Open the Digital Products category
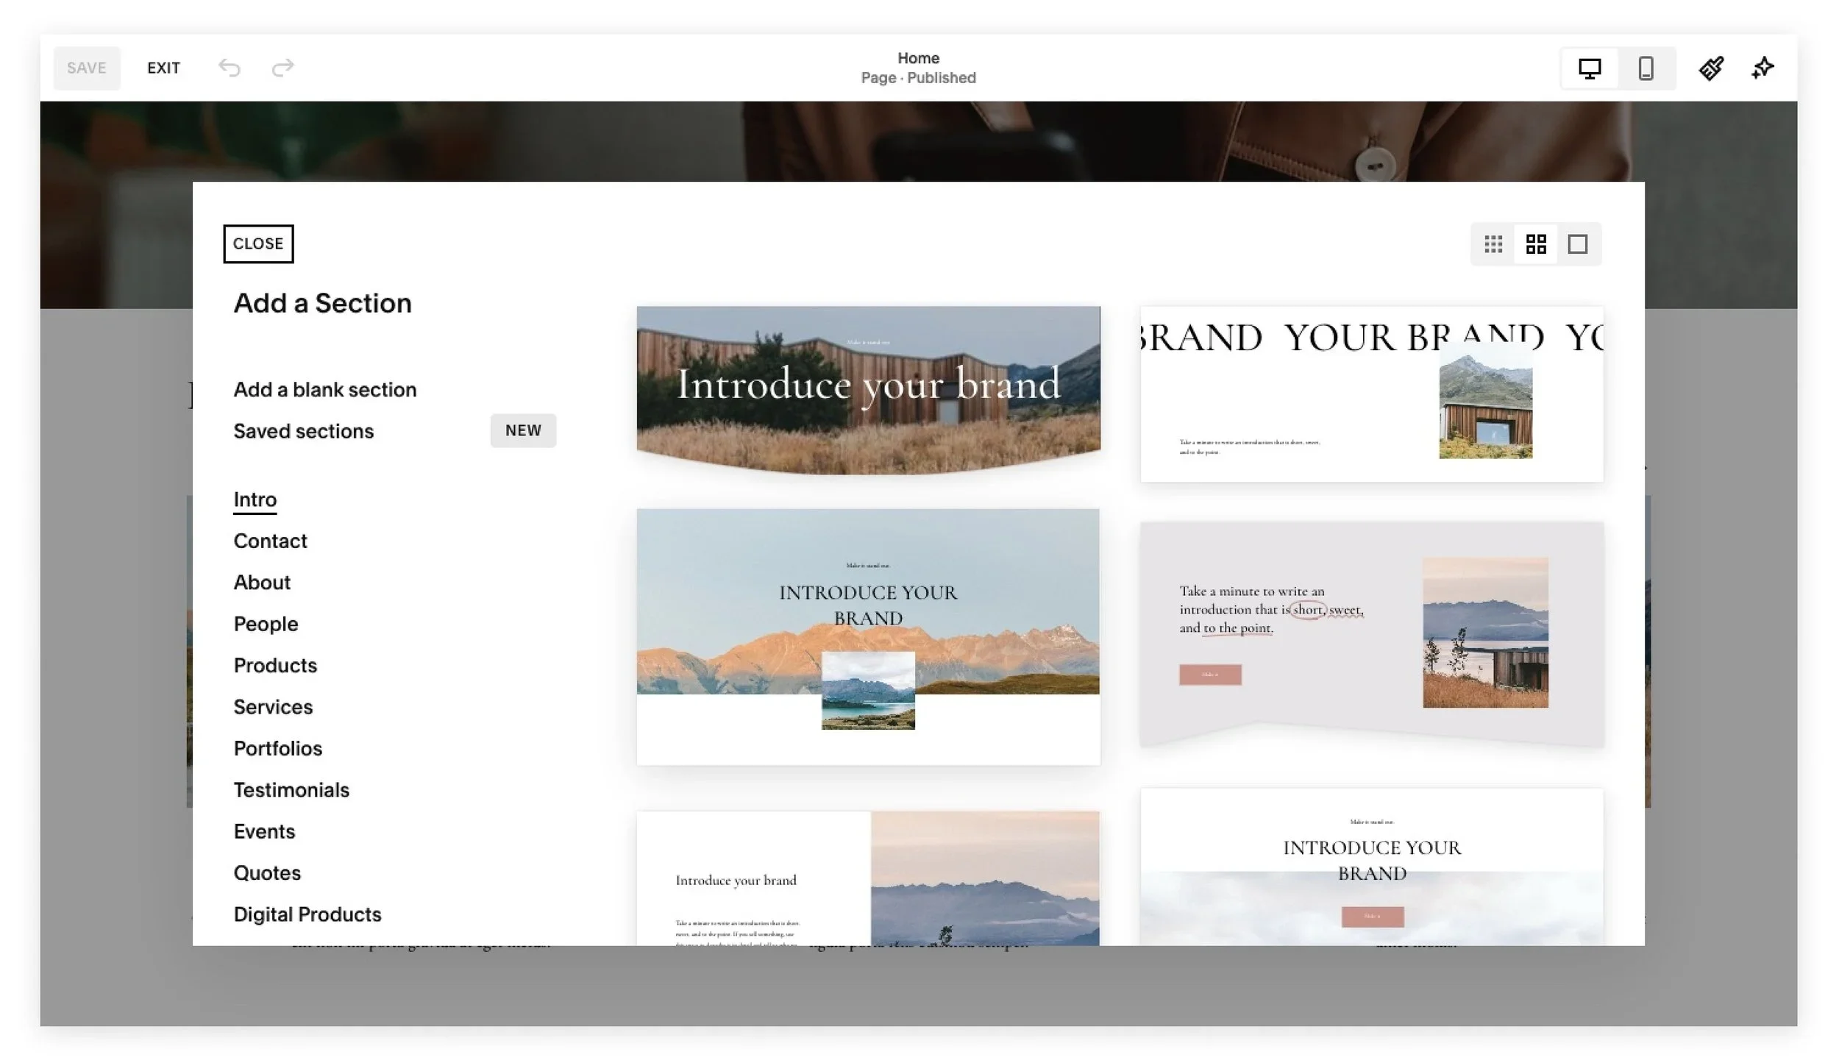1839x1063 pixels. coord(307,914)
